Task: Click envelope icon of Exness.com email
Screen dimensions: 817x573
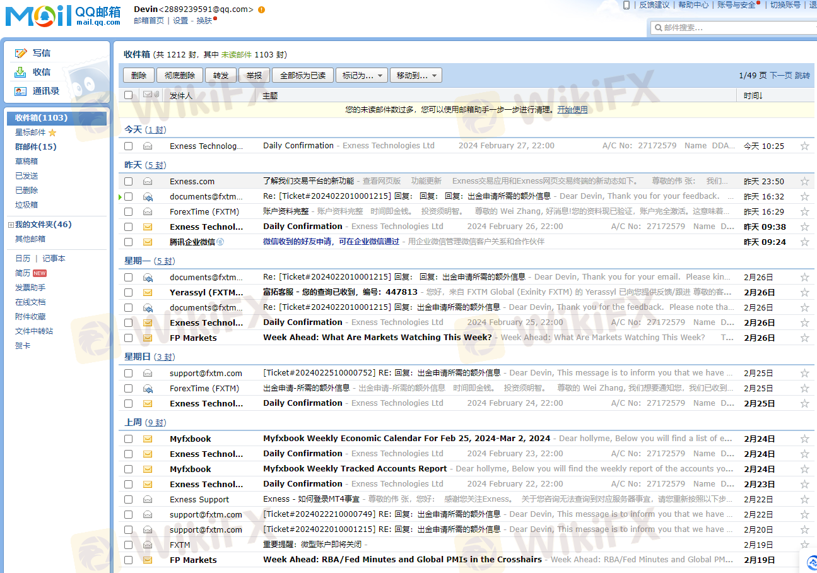Action: 148,181
